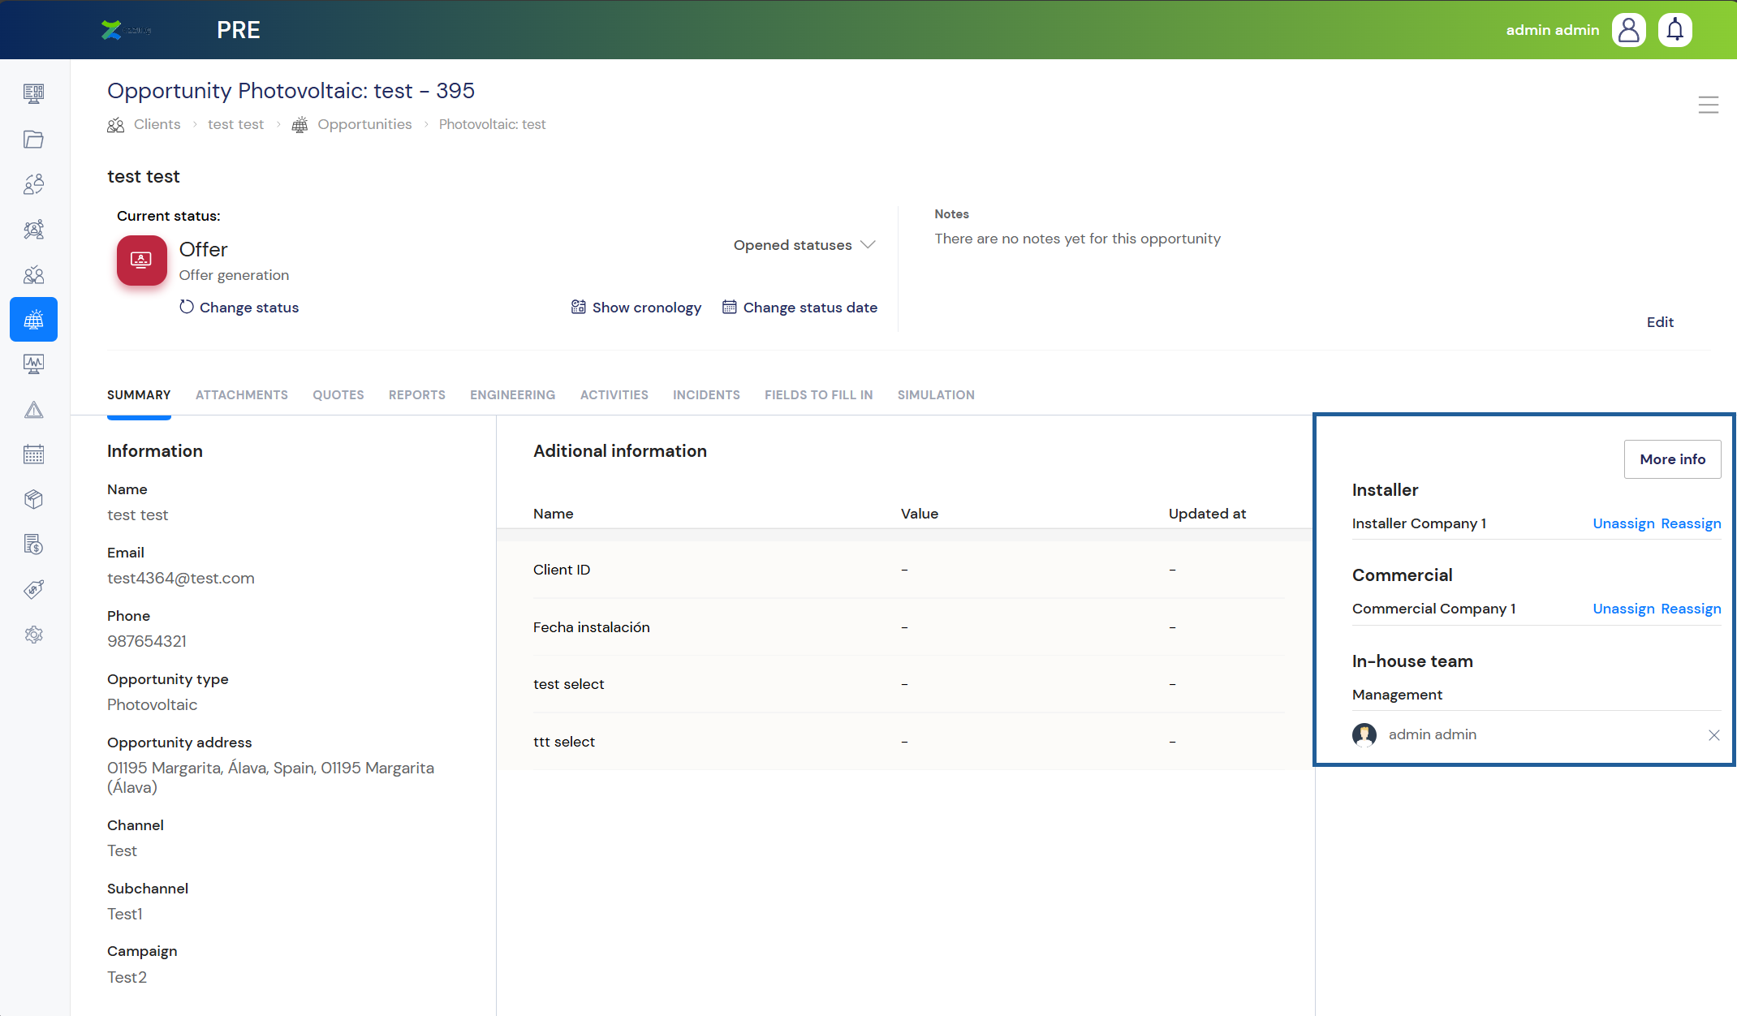The image size is (1737, 1016).
Task: Open the warning triangle incidents sidebar icon
Action: [x=33, y=410]
